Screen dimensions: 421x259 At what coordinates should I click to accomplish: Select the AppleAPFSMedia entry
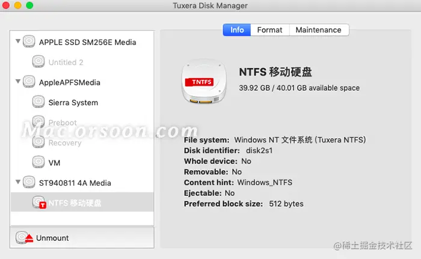coord(70,82)
